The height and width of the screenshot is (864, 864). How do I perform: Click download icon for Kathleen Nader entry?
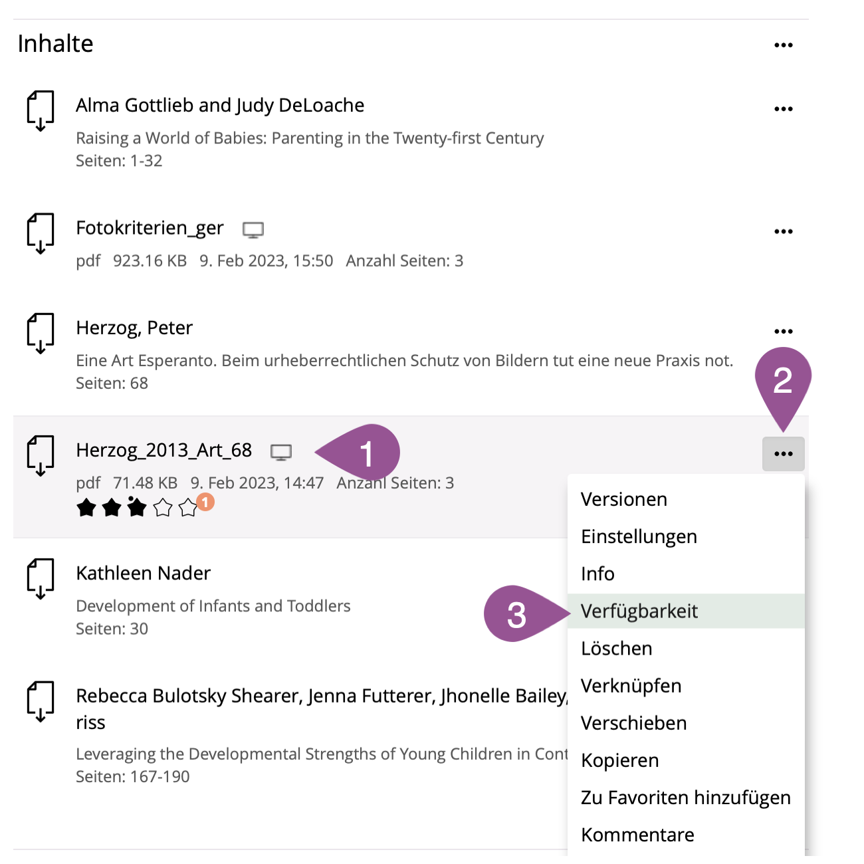click(41, 579)
